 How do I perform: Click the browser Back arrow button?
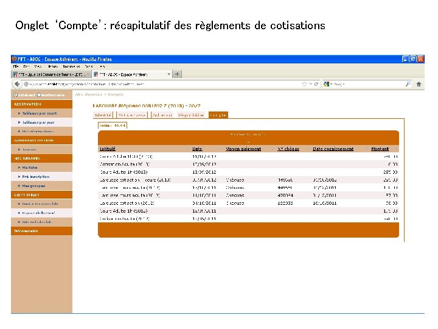point(17,84)
